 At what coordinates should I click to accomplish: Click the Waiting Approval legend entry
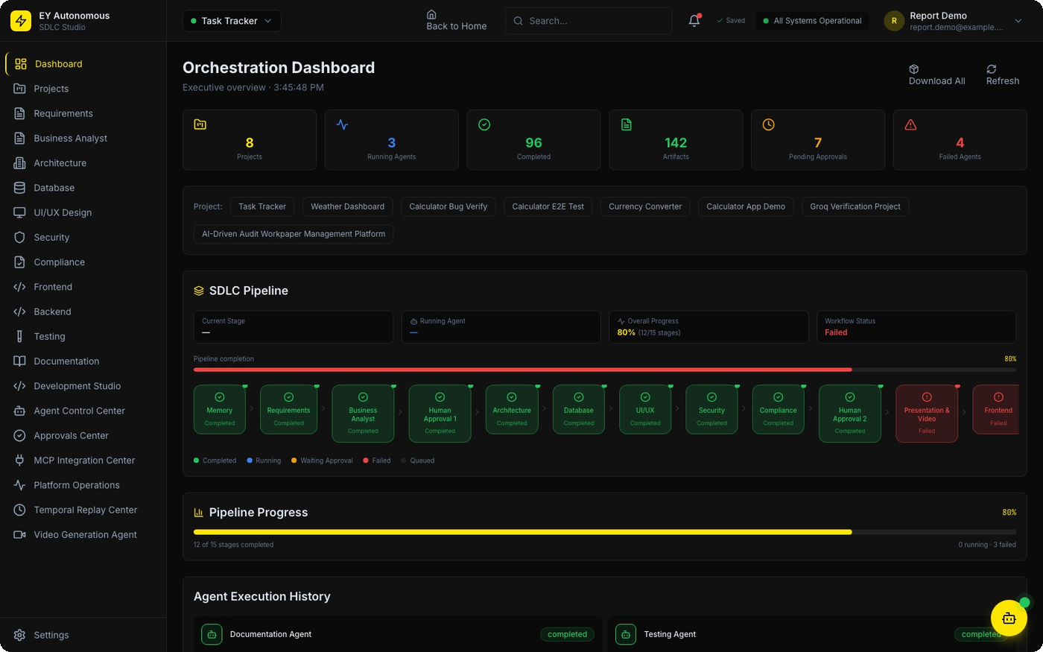(322, 460)
